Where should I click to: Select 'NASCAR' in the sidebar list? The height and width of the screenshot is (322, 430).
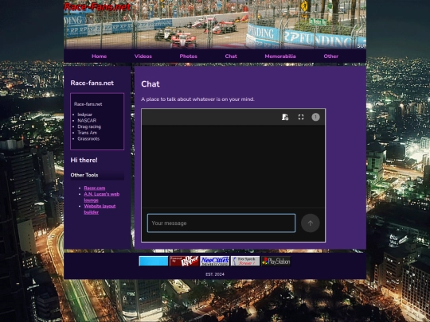[x=87, y=121]
